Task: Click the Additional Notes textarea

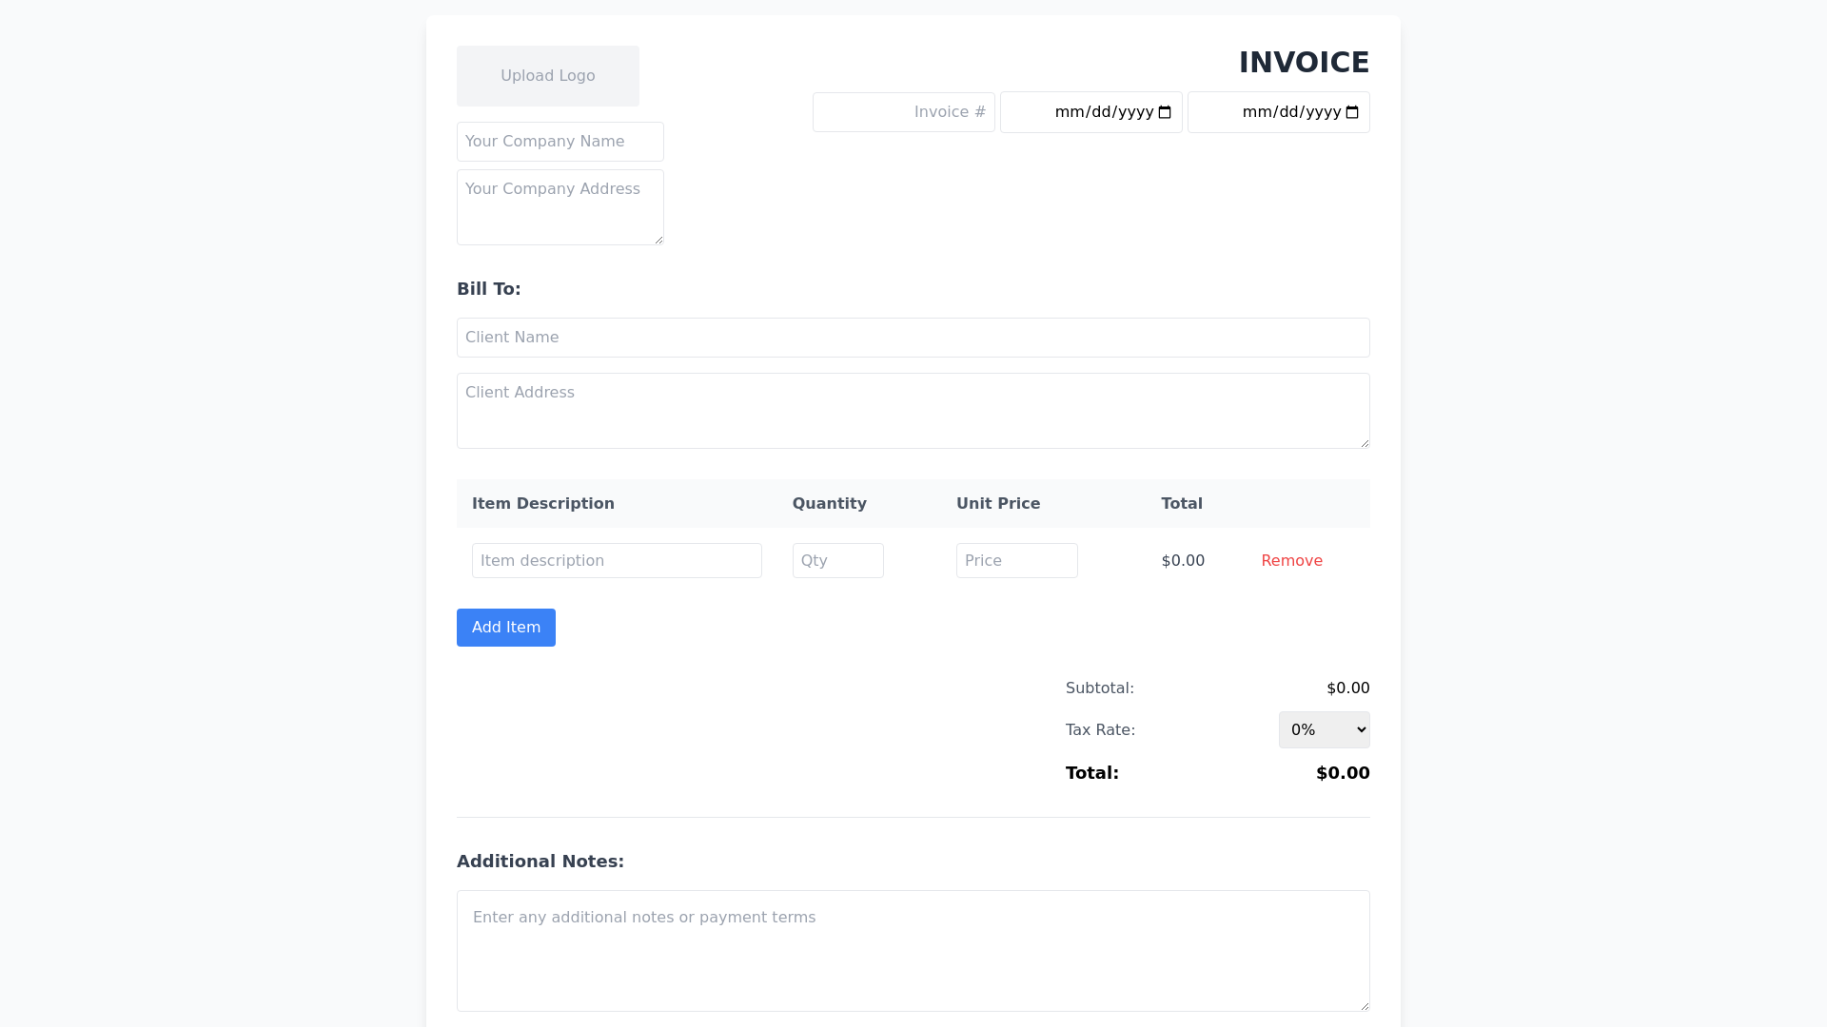Action: (913, 951)
